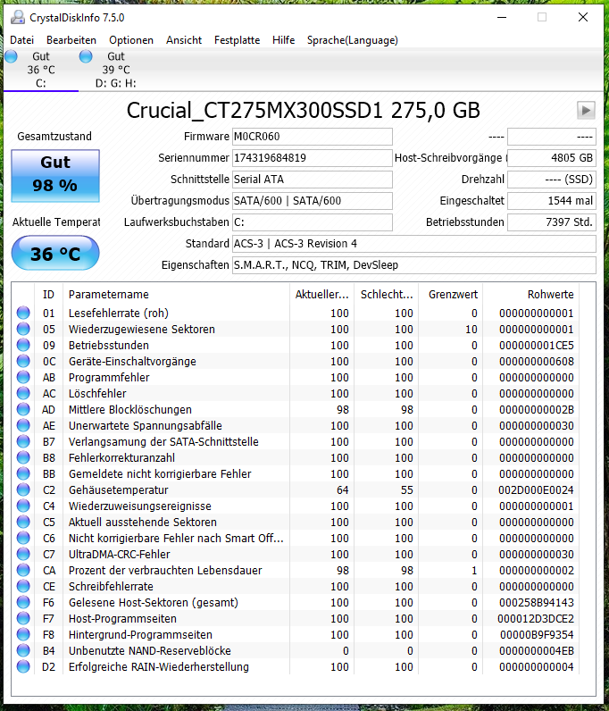Viewport: 609px width, 711px height.
Task: Open the Bearbeiten menu
Action: [71, 40]
